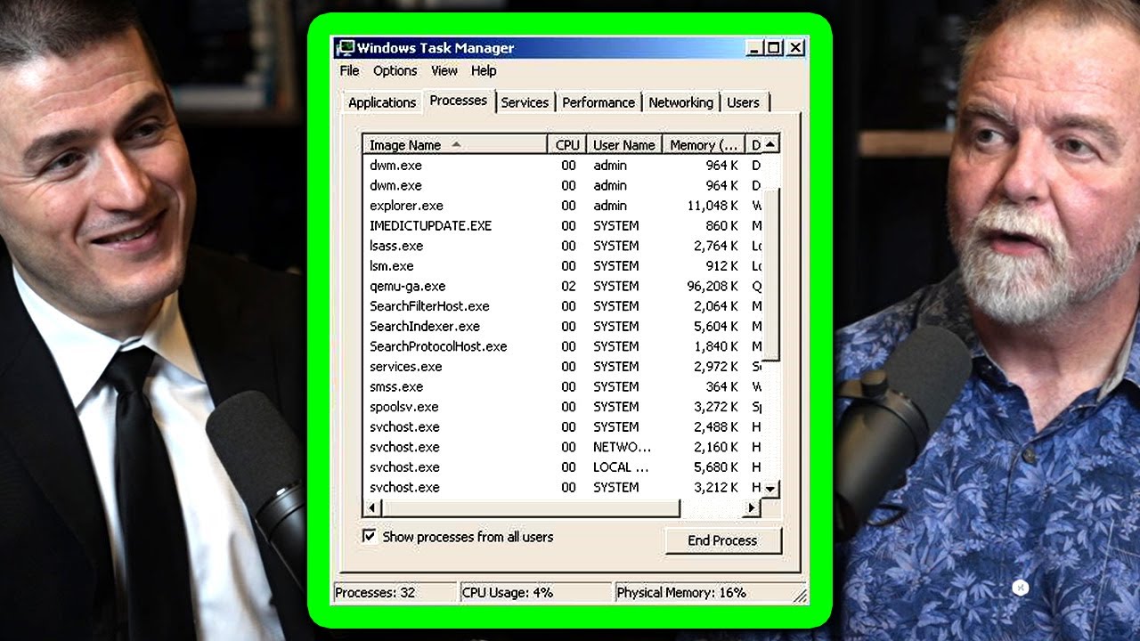Select the svchost.exe row owned by NETWO...

click(x=563, y=447)
